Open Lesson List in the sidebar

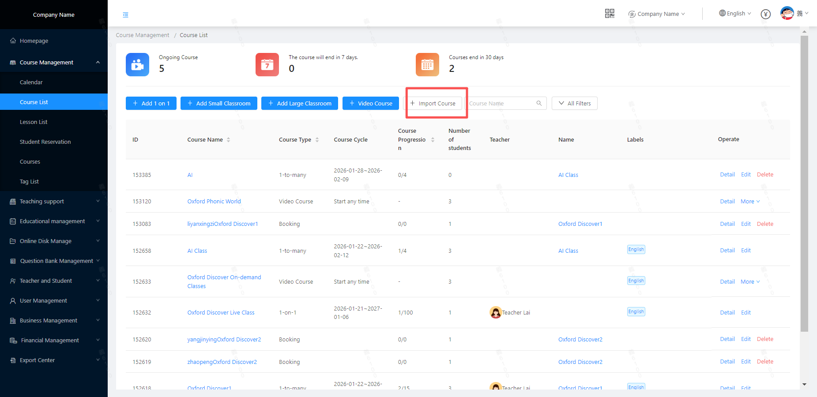coord(34,122)
